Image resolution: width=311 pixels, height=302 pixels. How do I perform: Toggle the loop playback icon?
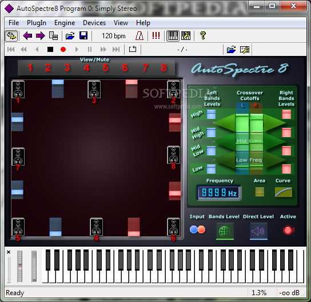click(x=133, y=49)
